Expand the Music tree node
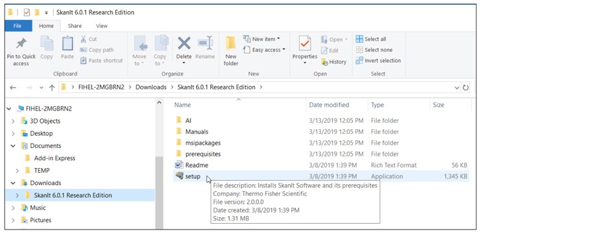This screenshot has height=236, width=615. pyautogui.click(x=14, y=208)
